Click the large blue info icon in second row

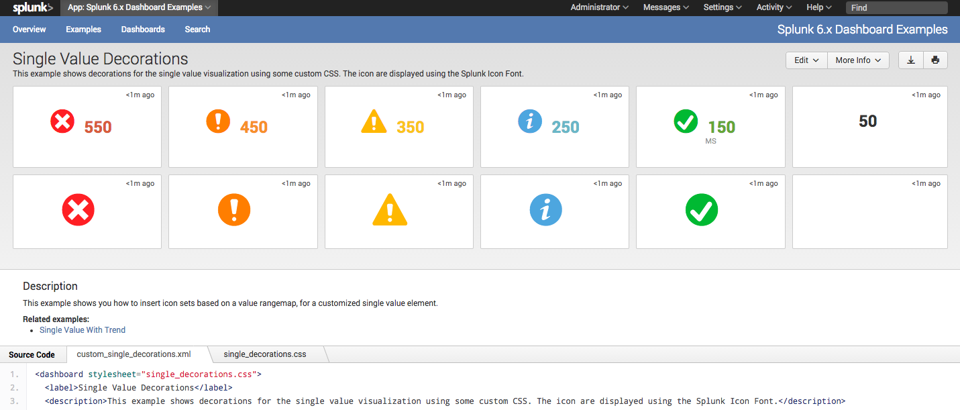pyautogui.click(x=546, y=210)
